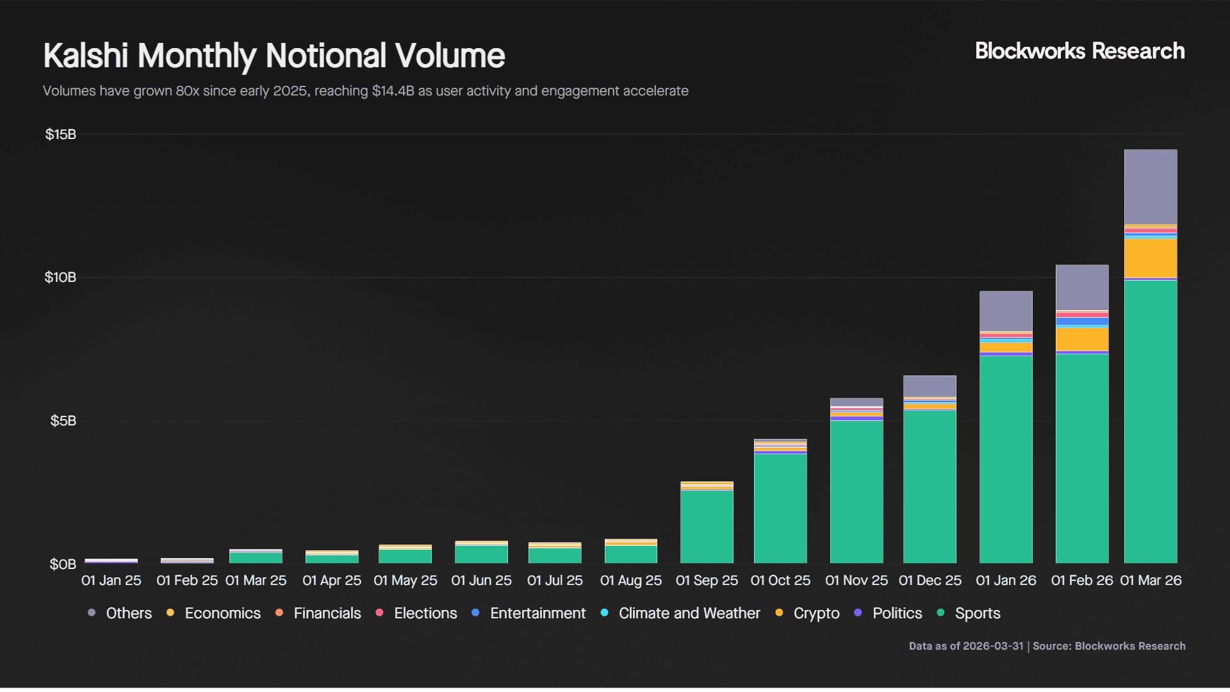
Task: Click the purple Others legend dot
Action: 92,613
